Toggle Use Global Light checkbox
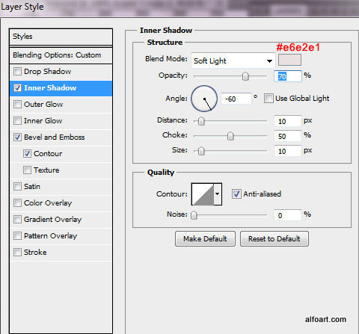 coord(269,98)
